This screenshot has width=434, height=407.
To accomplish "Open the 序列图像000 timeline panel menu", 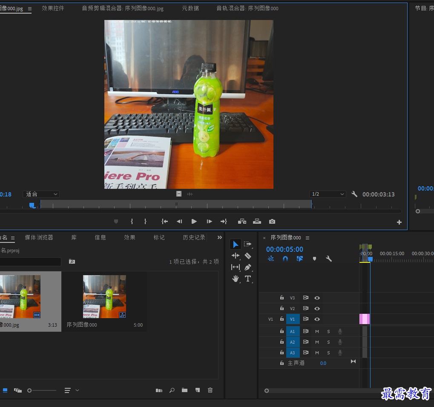I will tap(308, 238).
